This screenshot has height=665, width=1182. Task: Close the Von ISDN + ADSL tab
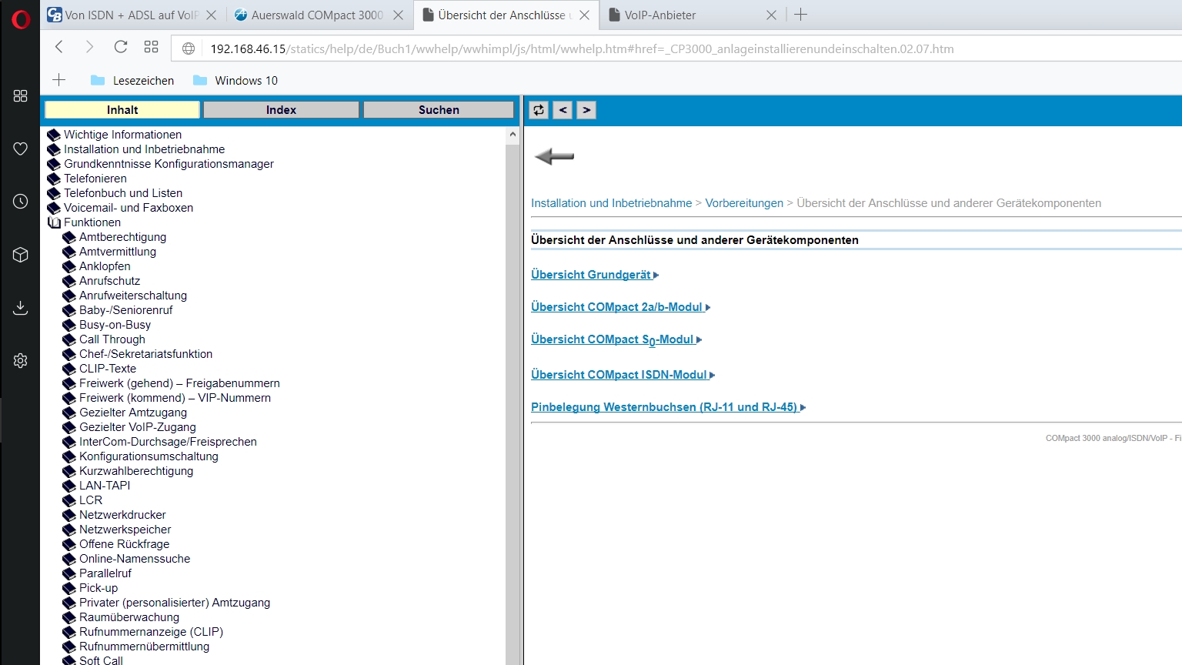pyautogui.click(x=212, y=15)
